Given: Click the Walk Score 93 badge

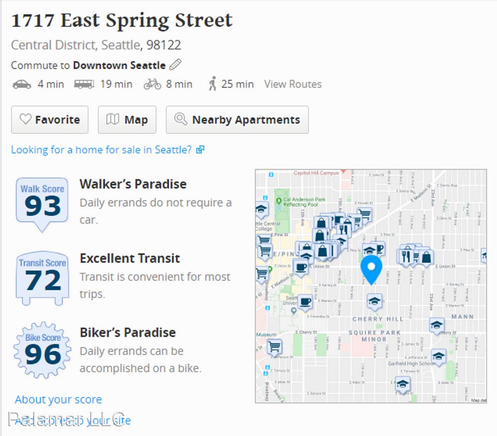Looking at the screenshot, I should pos(42,203).
